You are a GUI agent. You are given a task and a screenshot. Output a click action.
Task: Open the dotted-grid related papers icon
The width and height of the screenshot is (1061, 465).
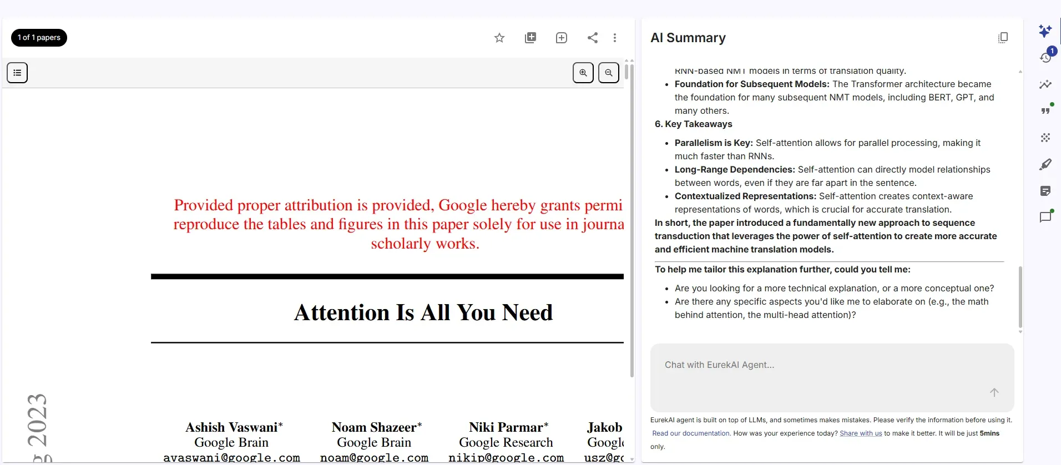pyautogui.click(x=1045, y=138)
